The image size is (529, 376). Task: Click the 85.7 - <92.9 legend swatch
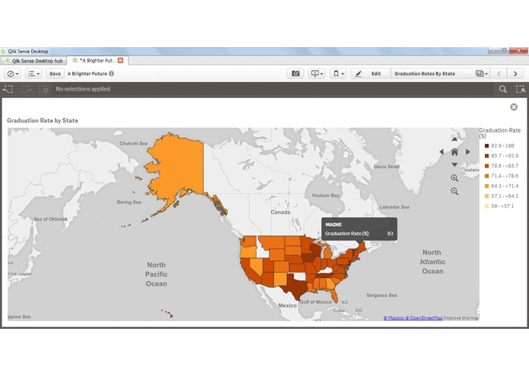[x=486, y=156]
